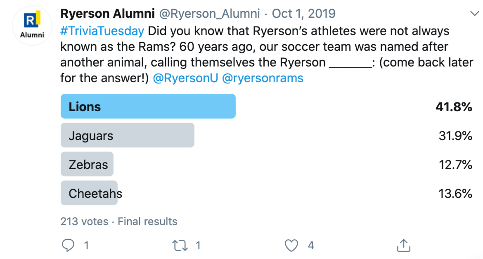Click the retweet count number
483x259 pixels.
[x=198, y=245]
